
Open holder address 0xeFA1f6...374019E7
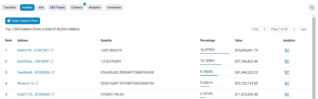[33, 50]
